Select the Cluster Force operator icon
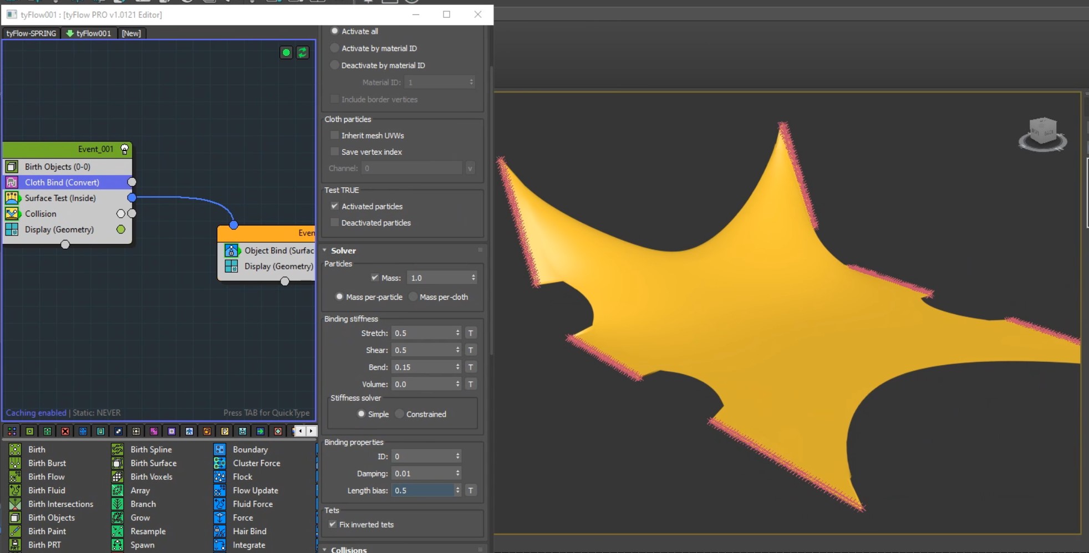 tap(220, 463)
